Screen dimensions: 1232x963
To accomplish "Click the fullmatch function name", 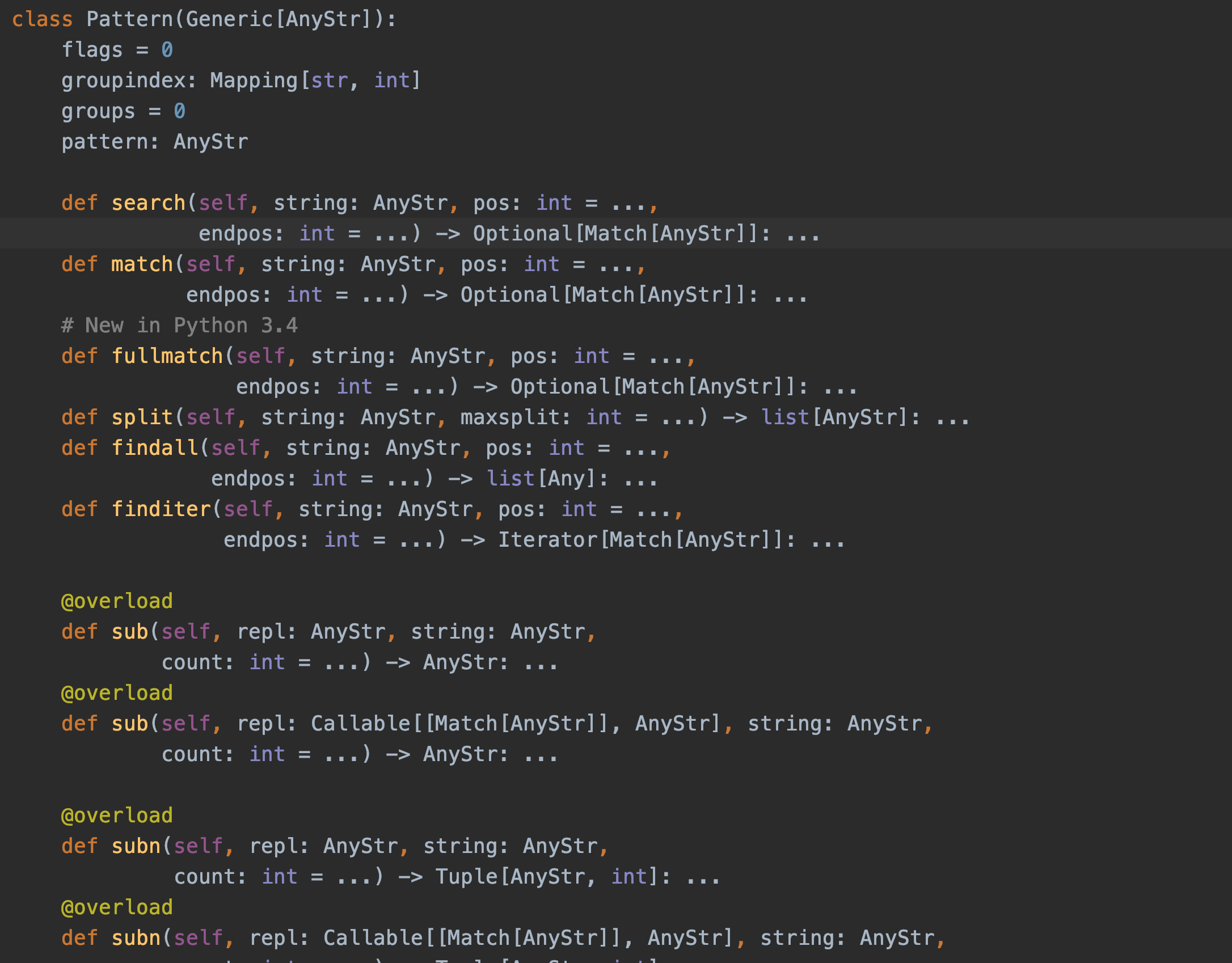I will [x=167, y=356].
